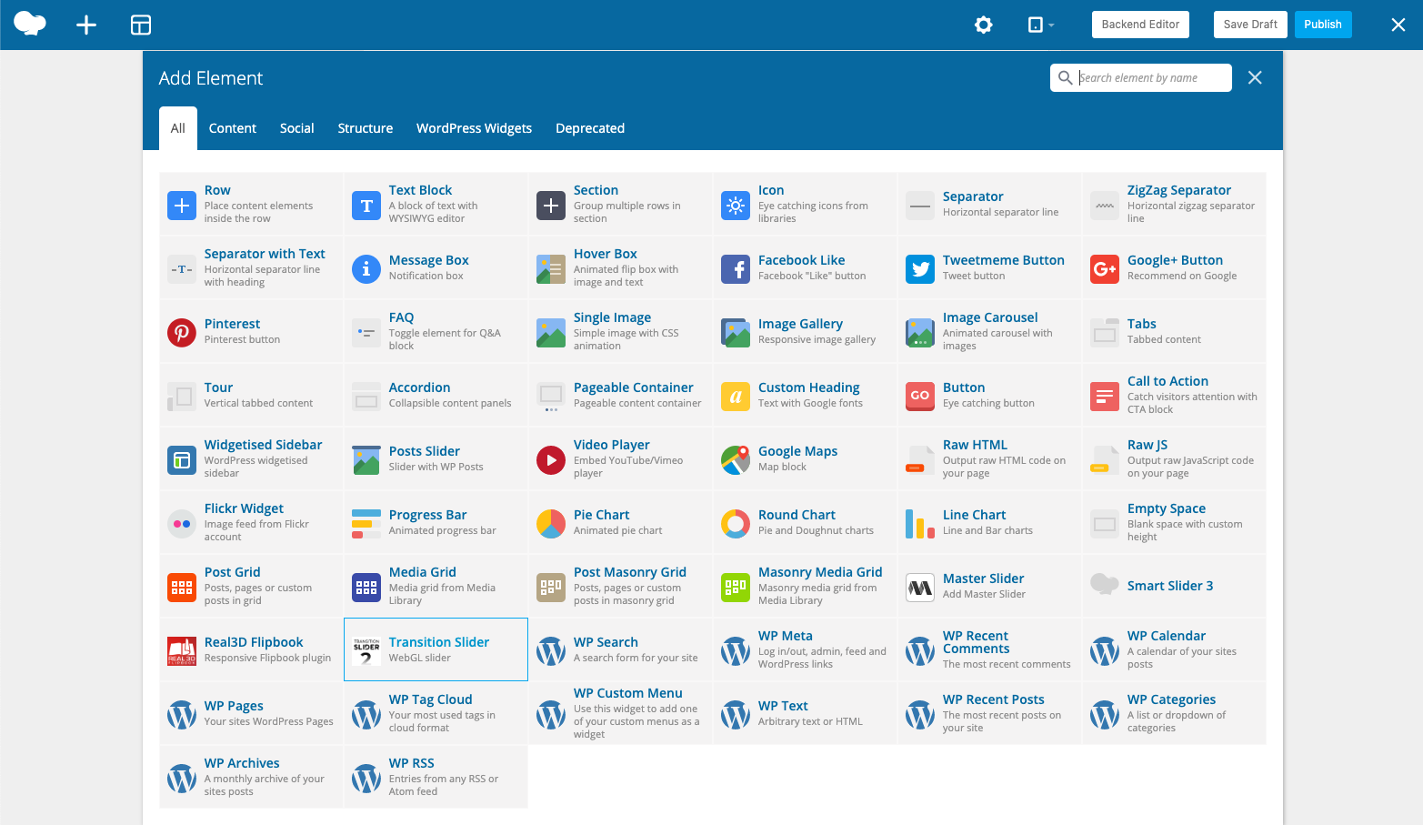Pick the Google Maps icon
The width and height of the screenshot is (1423, 825).
736,460
